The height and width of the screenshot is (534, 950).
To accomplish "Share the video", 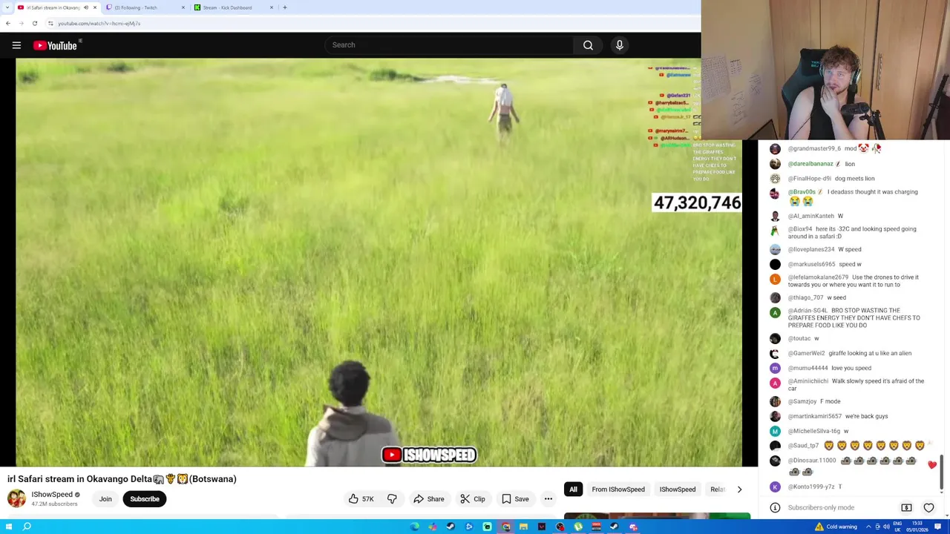I will click(428, 499).
